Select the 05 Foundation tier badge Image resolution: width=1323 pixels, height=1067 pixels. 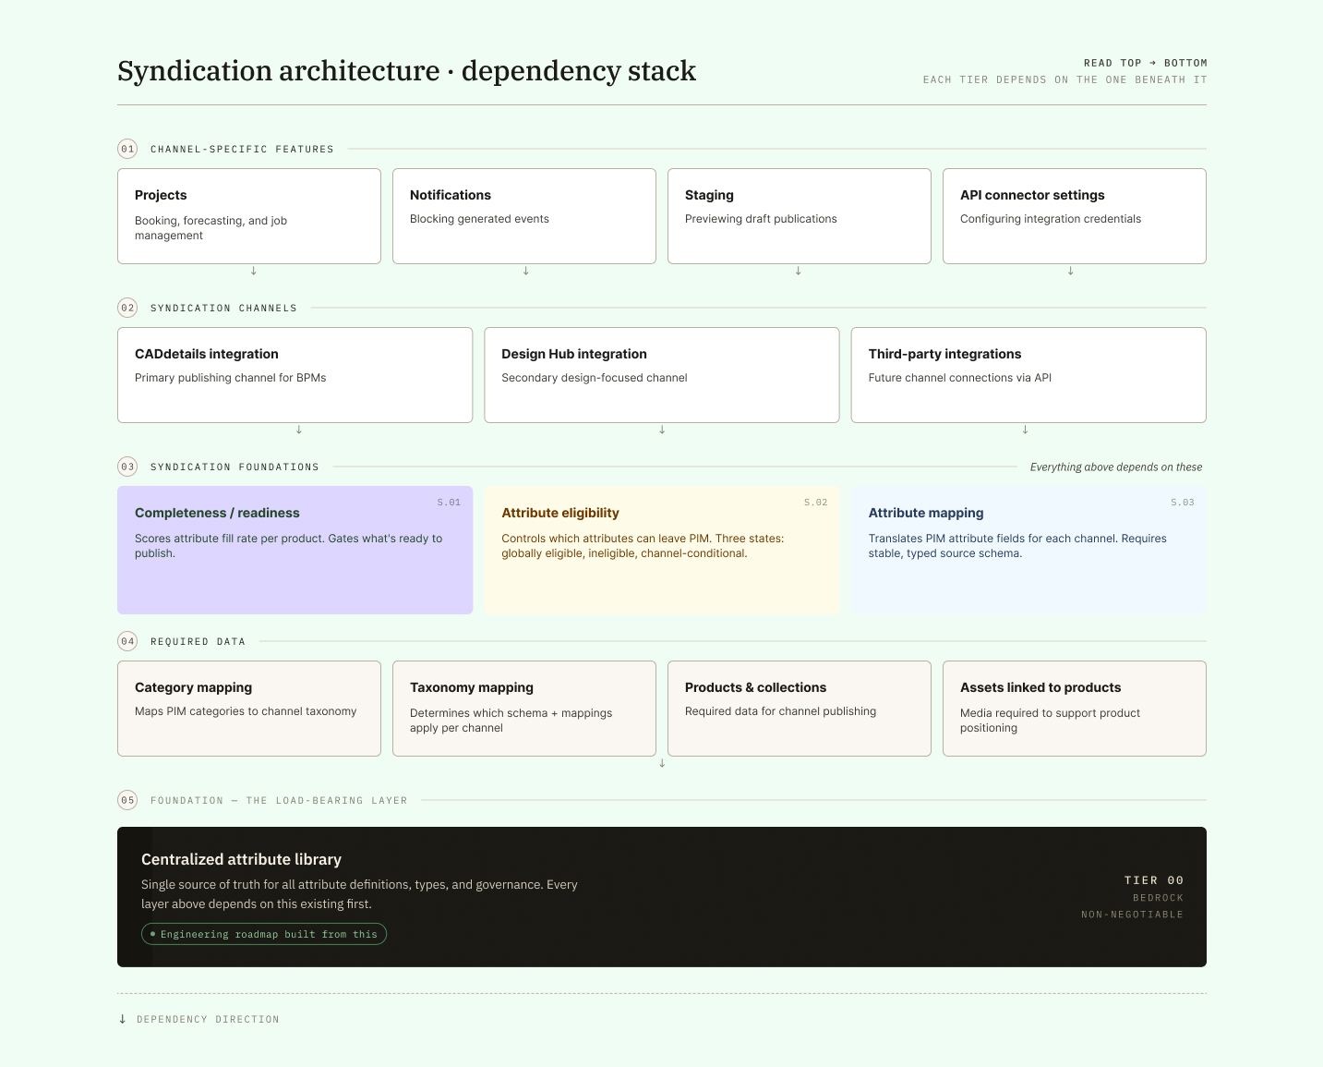pos(127,800)
